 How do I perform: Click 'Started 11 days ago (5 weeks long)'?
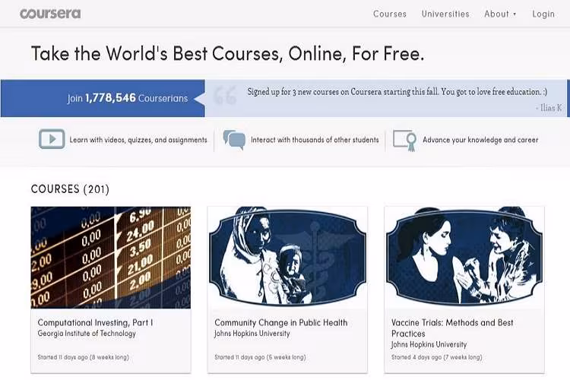[x=260, y=357]
